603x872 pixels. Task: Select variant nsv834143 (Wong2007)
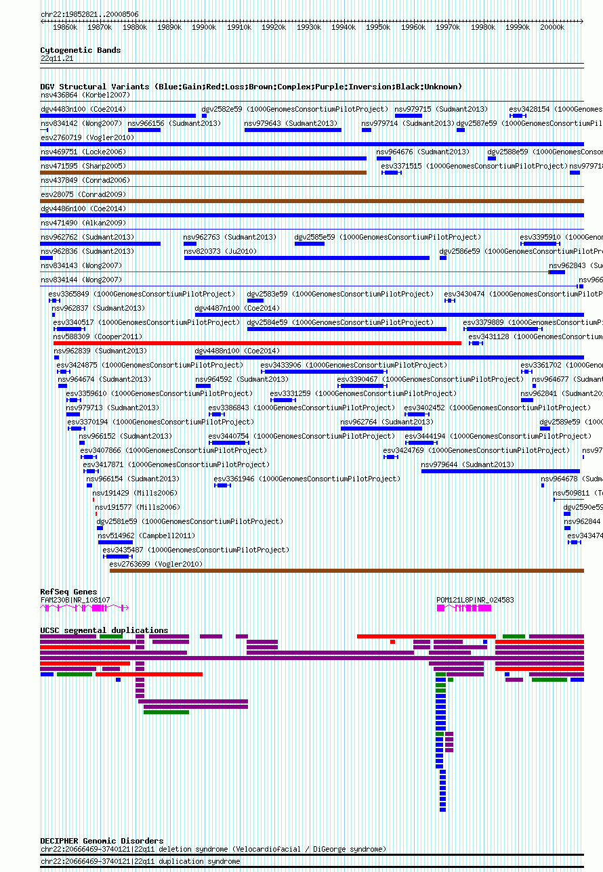tap(81, 265)
